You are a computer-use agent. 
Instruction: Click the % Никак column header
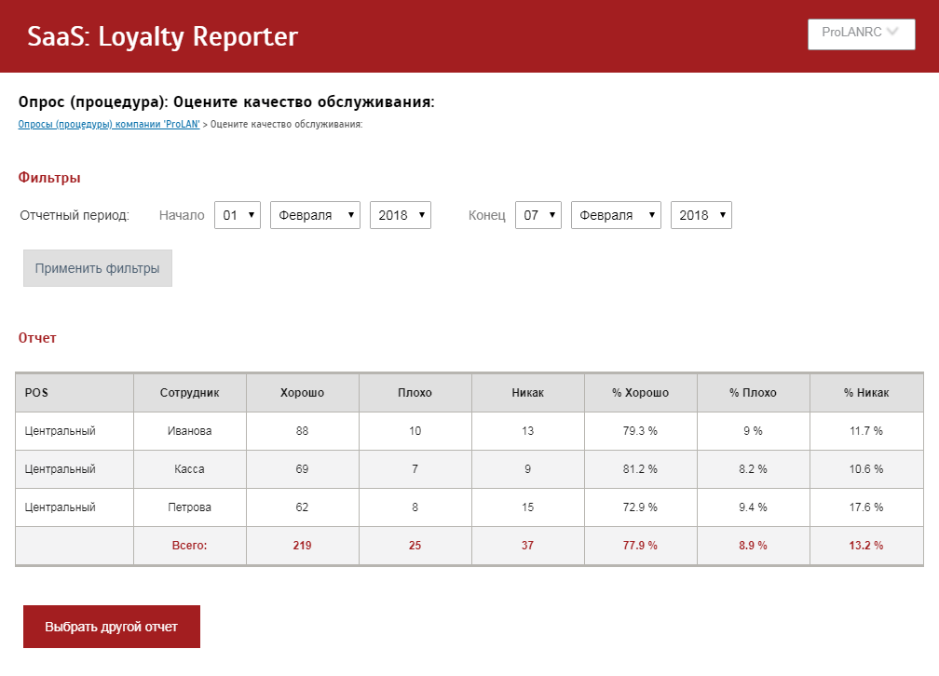tap(866, 393)
